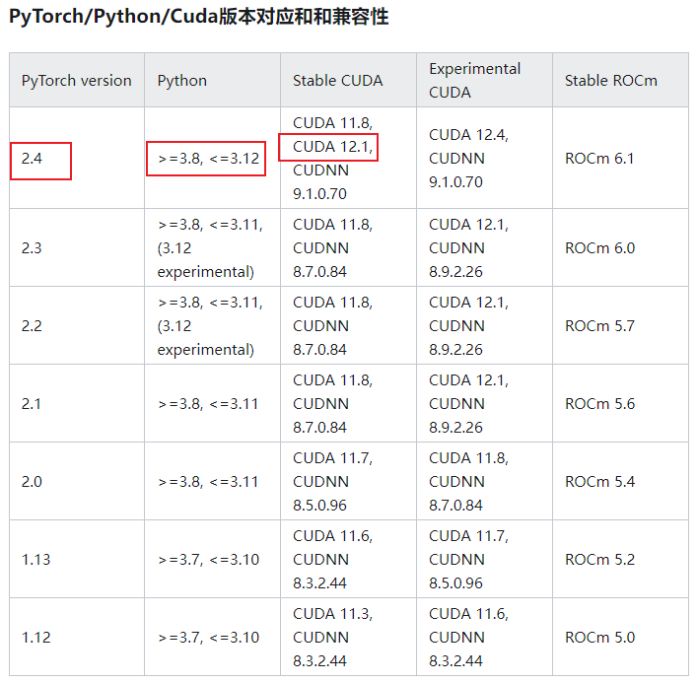
Task: Select the 'Stable CUDA' column header
Action: click(x=349, y=80)
